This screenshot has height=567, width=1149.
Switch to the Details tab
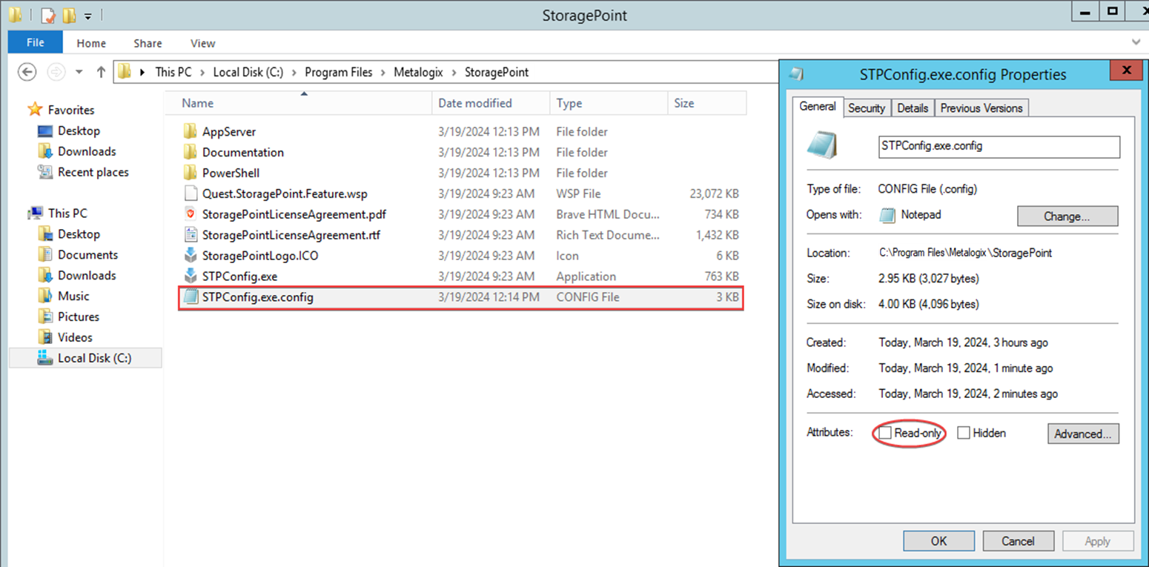point(913,108)
